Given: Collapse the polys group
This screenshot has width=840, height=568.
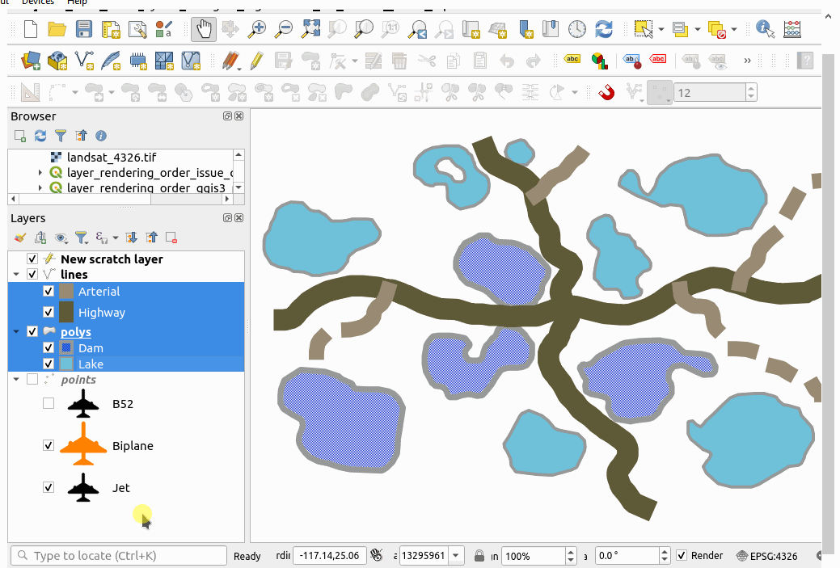Looking at the screenshot, I should (x=16, y=331).
